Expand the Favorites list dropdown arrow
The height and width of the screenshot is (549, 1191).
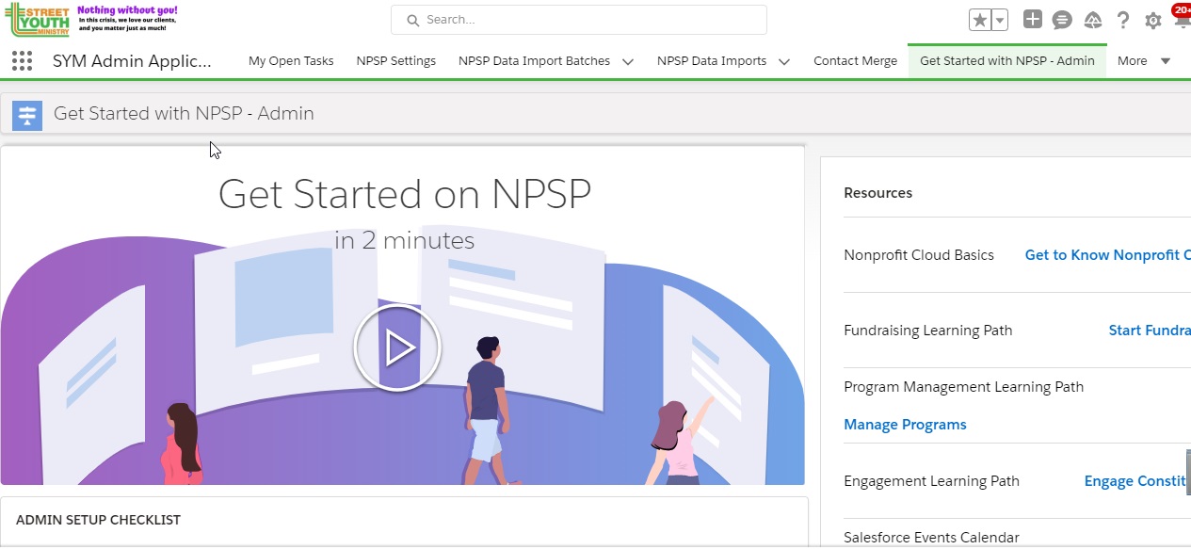(x=1000, y=20)
